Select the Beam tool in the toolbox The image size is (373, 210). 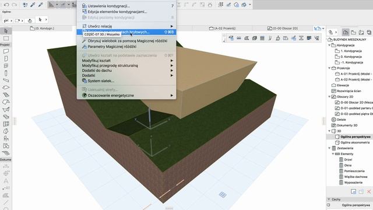[6, 80]
